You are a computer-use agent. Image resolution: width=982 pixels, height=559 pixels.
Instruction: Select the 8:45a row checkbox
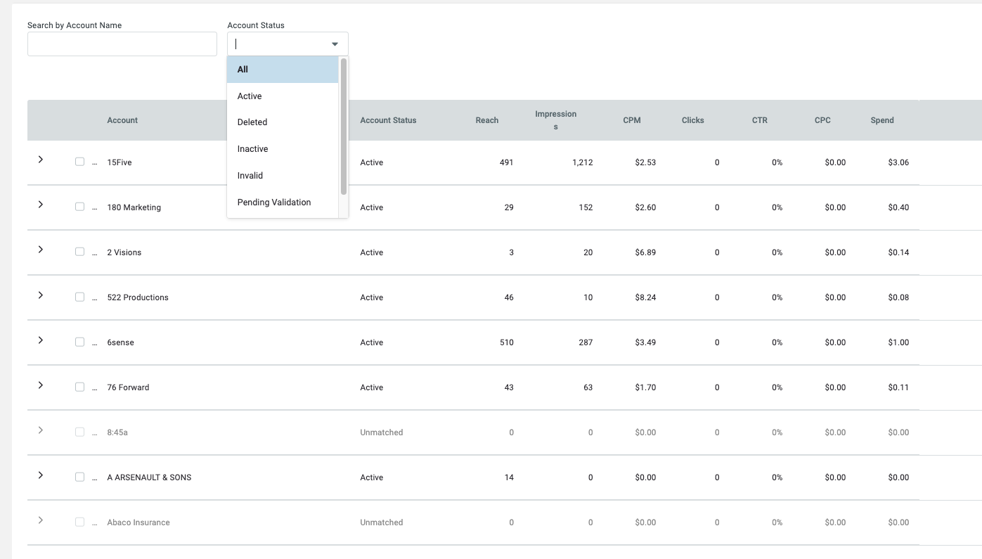[x=79, y=432]
